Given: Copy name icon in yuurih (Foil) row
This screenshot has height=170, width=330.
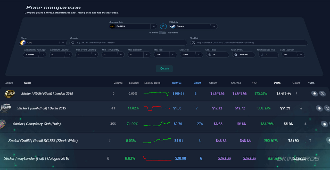Looking at the screenshot, I should [319, 108].
